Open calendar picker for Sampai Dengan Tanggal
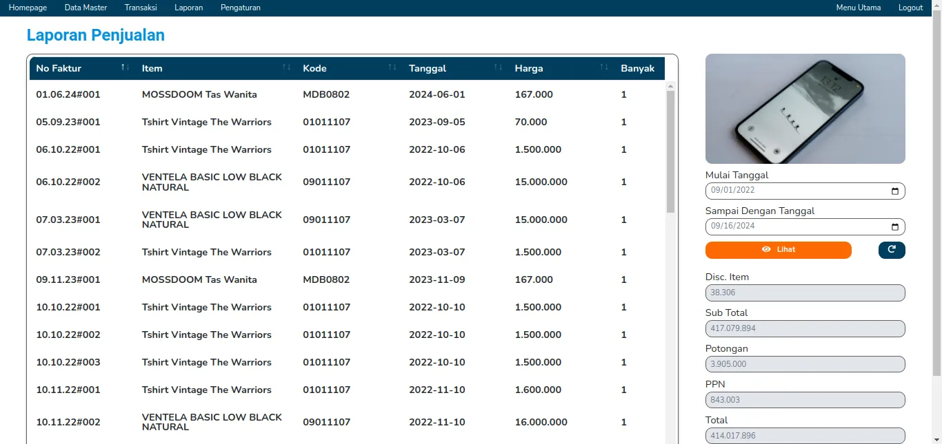942x444 pixels. tap(894, 226)
